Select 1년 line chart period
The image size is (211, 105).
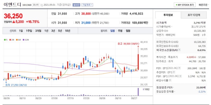(x=46, y=31)
